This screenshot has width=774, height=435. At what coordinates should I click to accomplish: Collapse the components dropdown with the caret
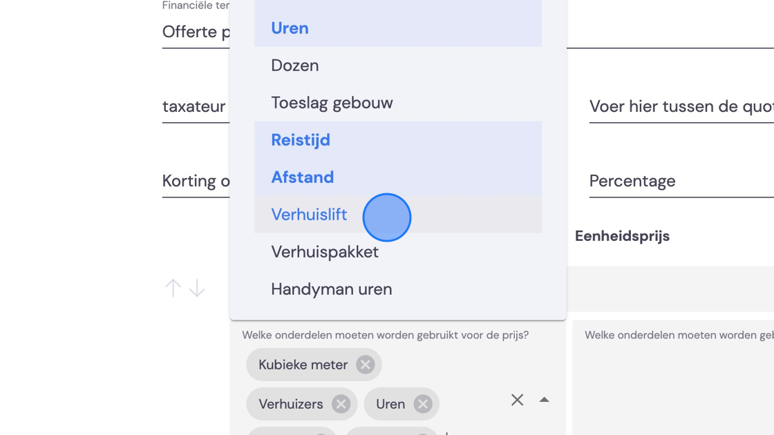point(544,400)
